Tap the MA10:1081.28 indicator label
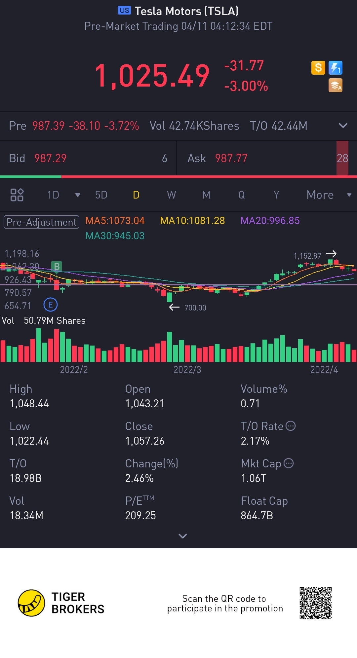This screenshot has width=357, height=658. point(192,221)
